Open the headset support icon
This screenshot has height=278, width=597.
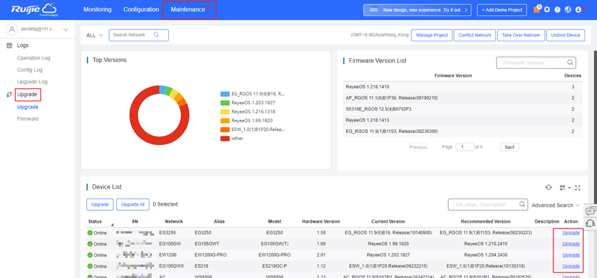[x=591, y=224]
